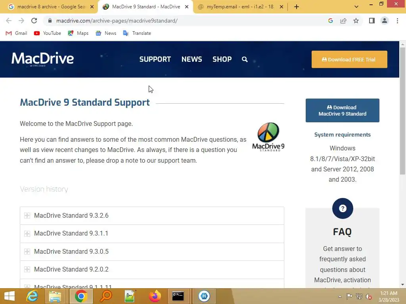Click the MacDrive 9 Standard product logo
406x304 pixels.
pyautogui.click(x=268, y=137)
